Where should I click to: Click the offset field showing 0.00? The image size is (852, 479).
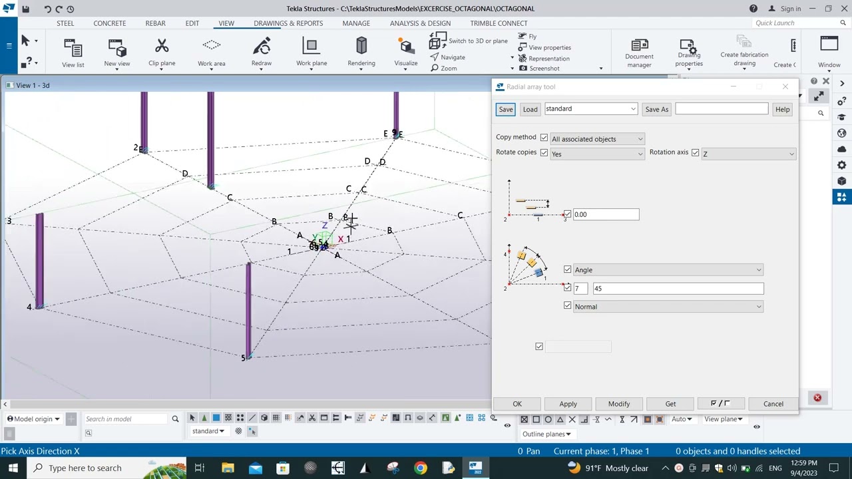(606, 214)
